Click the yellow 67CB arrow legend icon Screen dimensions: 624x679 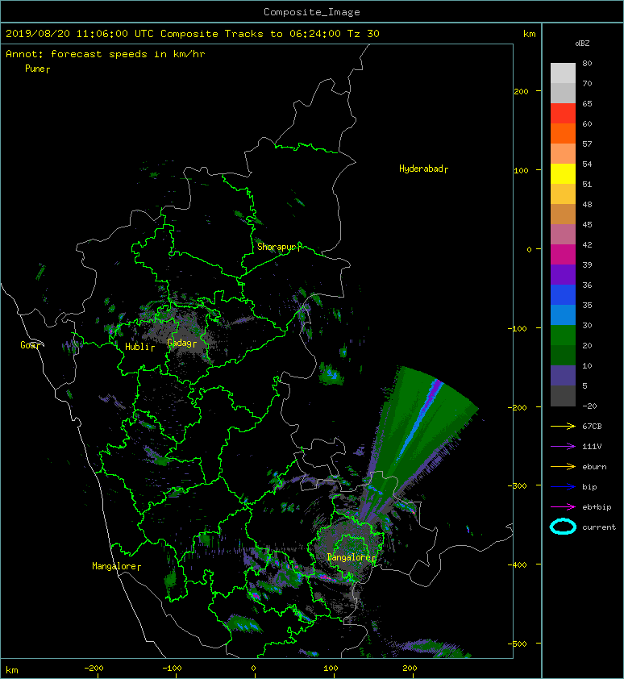click(x=563, y=427)
